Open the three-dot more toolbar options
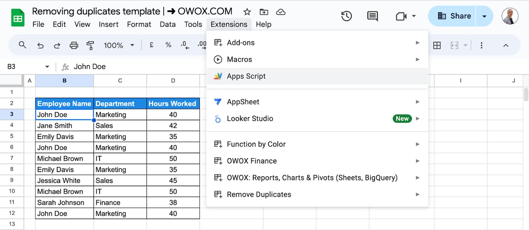This screenshot has width=529, height=230. tap(481, 46)
